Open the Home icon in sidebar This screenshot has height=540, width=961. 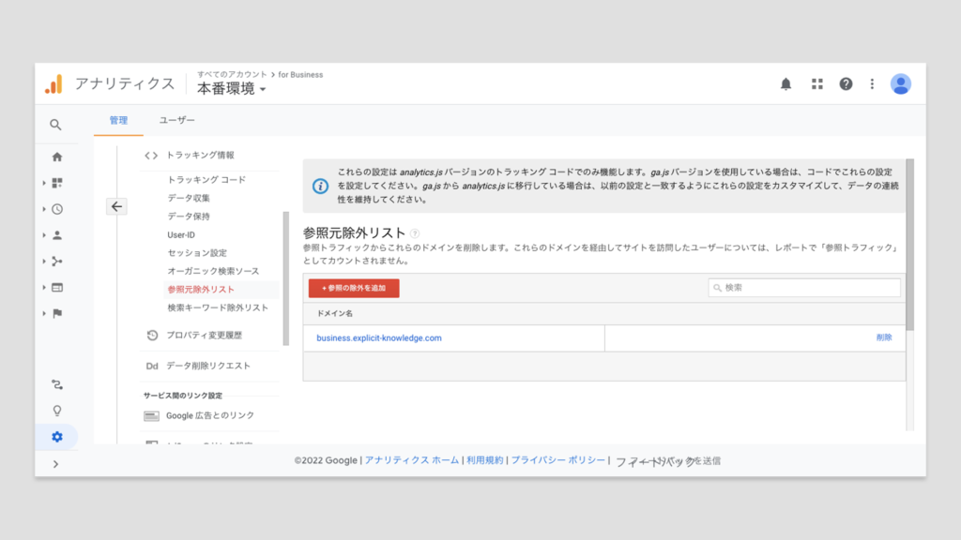pos(57,157)
